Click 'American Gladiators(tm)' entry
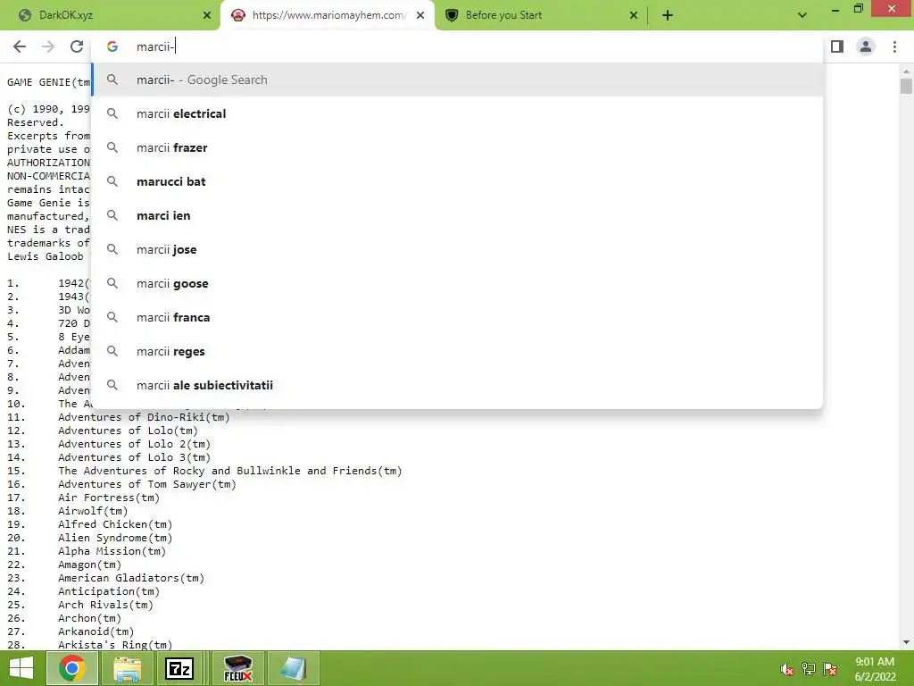Viewport: 914px width, 686px height. 131,578
